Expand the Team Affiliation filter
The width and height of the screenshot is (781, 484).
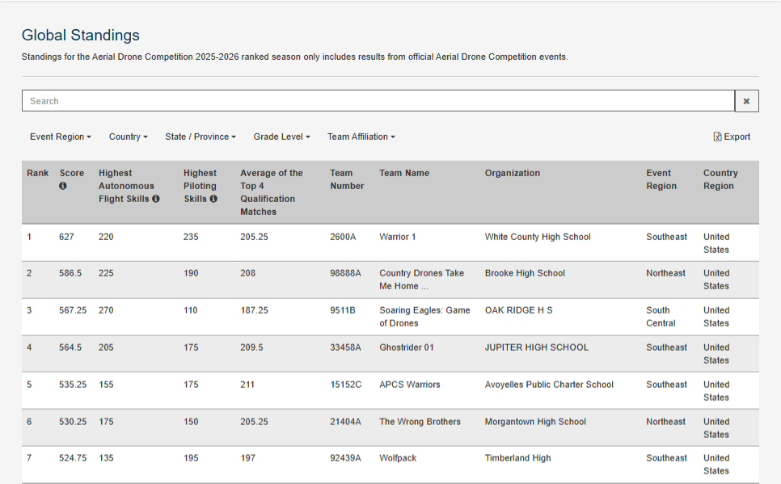tap(361, 137)
